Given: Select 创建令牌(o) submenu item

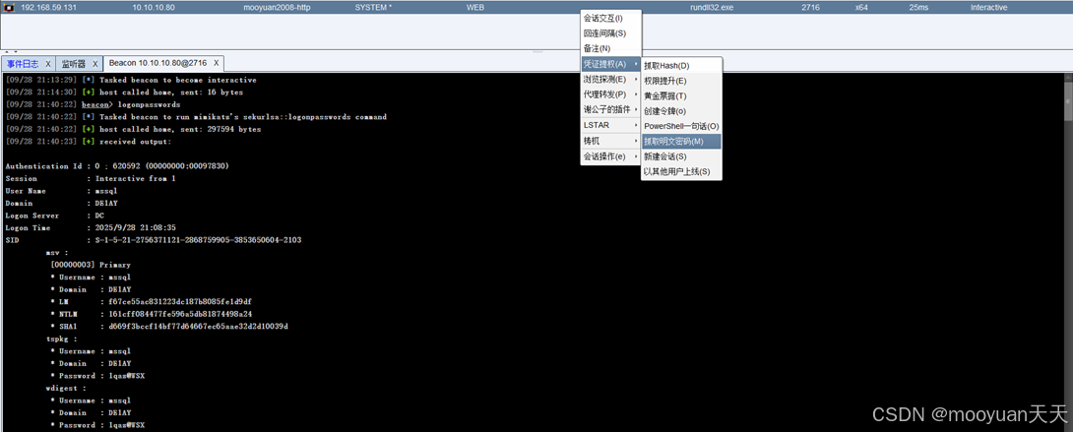Looking at the screenshot, I should pyautogui.click(x=681, y=111).
